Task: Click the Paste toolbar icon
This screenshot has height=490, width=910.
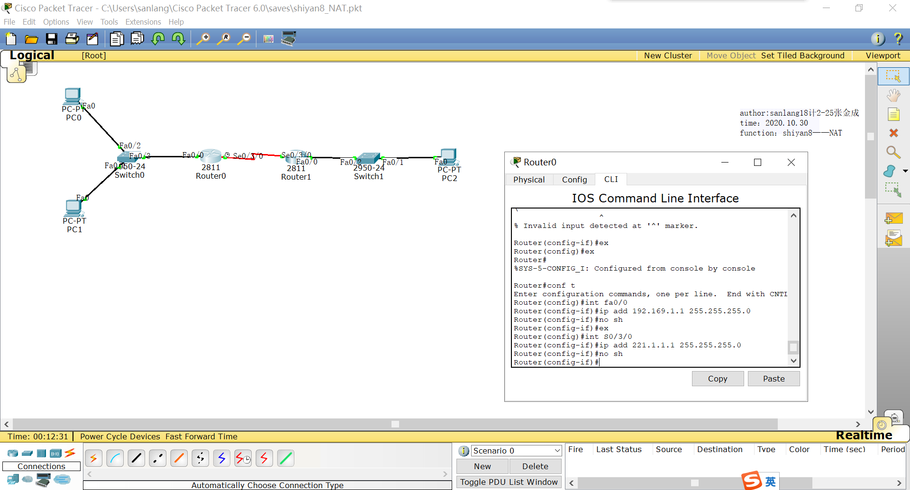Action: pyautogui.click(x=137, y=39)
